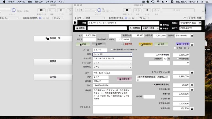Go to the next record in 見積計算書
Viewport: 212px width, 119px height.
(81, 10)
